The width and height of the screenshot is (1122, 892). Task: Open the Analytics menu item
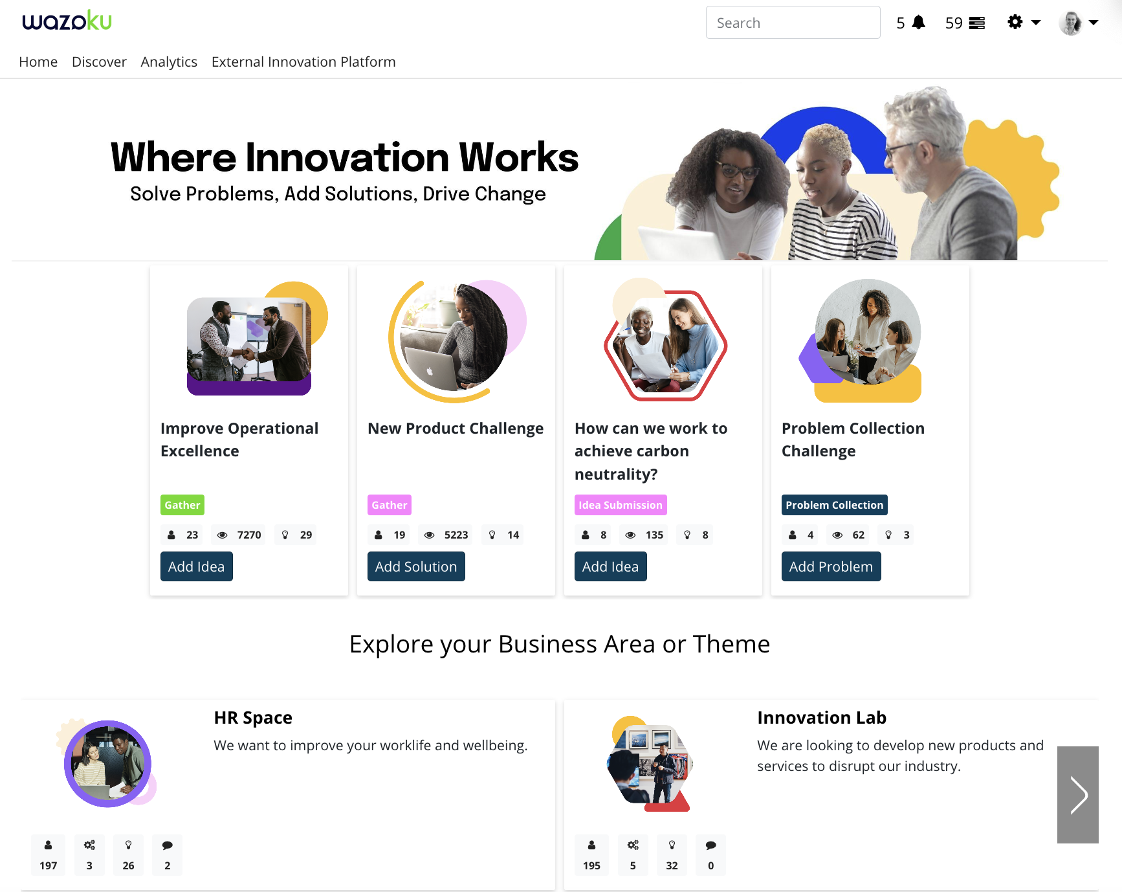click(x=169, y=62)
